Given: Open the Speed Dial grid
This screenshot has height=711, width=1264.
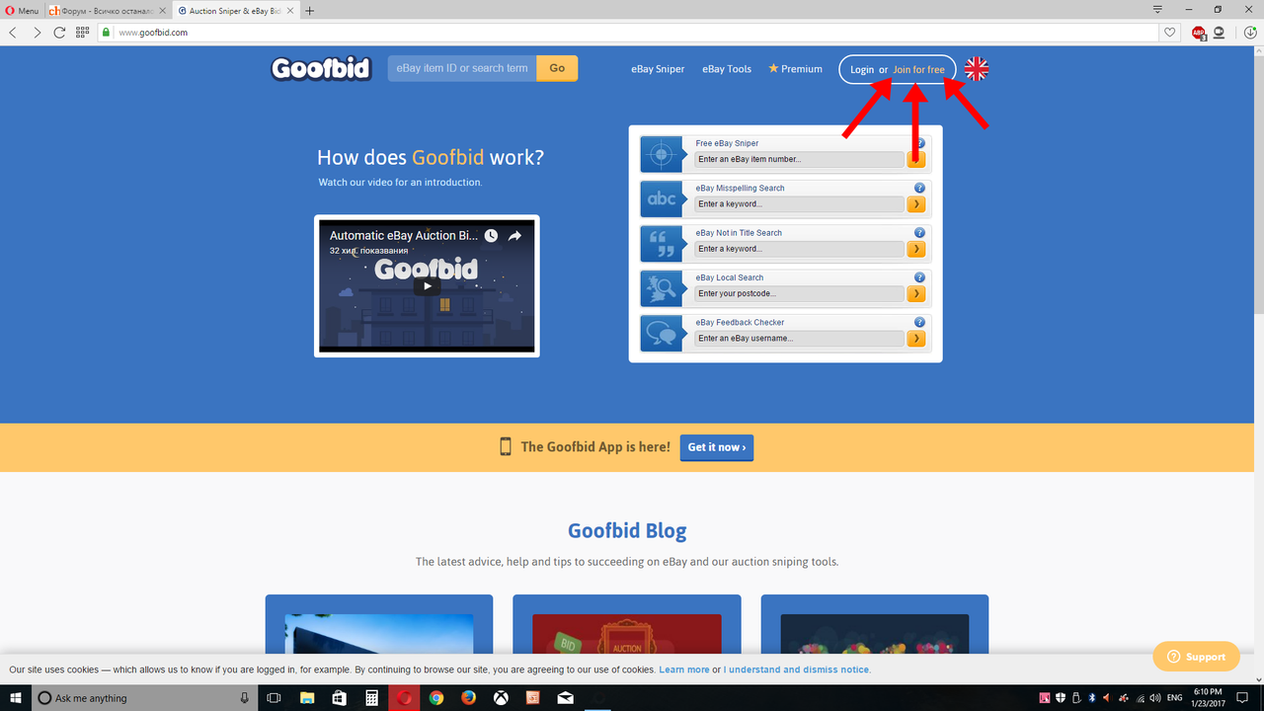Looking at the screenshot, I should pos(83,33).
